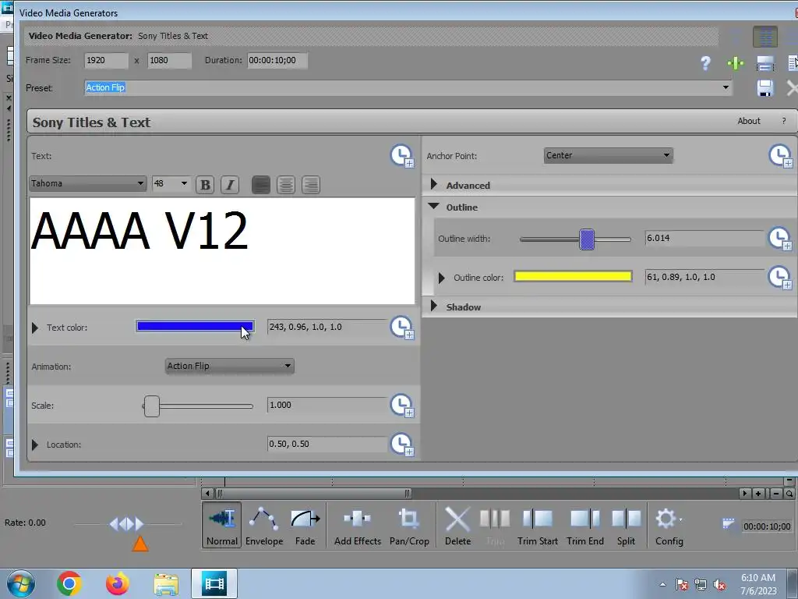This screenshot has height=599, width=798.
Task: Select the Envelope tool
Action: pyautogui.click(x=264, y=525)
